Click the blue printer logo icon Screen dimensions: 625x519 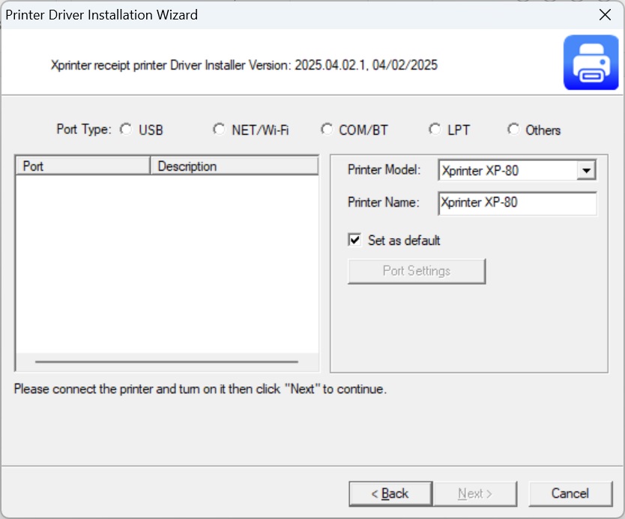pos(591,66)
